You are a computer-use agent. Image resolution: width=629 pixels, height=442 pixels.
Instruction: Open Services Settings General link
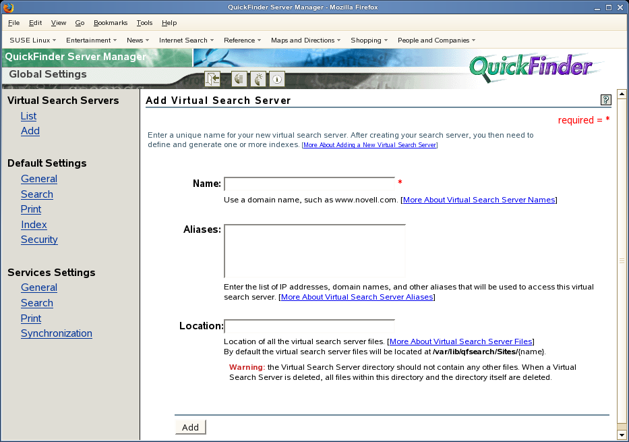(39, 287)
